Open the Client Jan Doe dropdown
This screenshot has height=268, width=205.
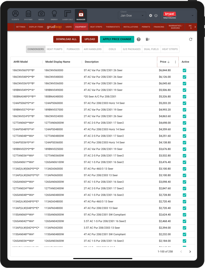coord(132,16)
